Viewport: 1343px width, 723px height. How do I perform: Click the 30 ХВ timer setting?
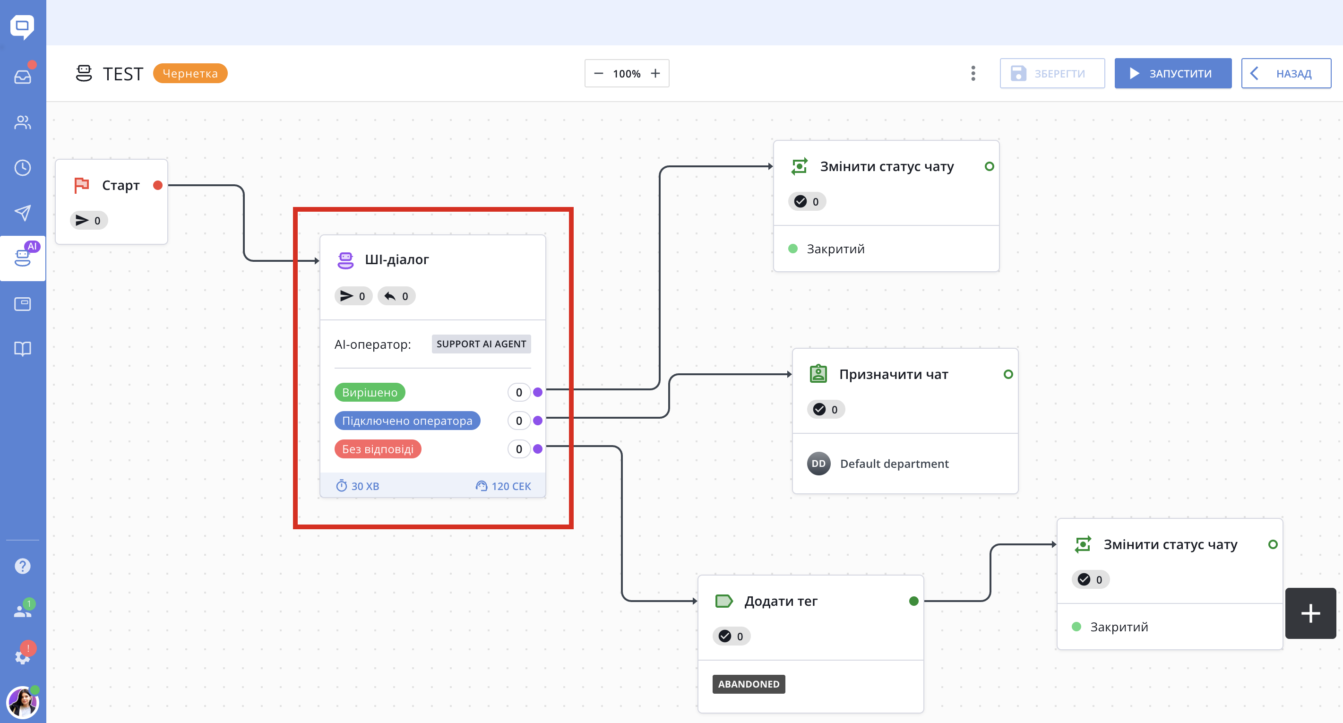(358, 486)
